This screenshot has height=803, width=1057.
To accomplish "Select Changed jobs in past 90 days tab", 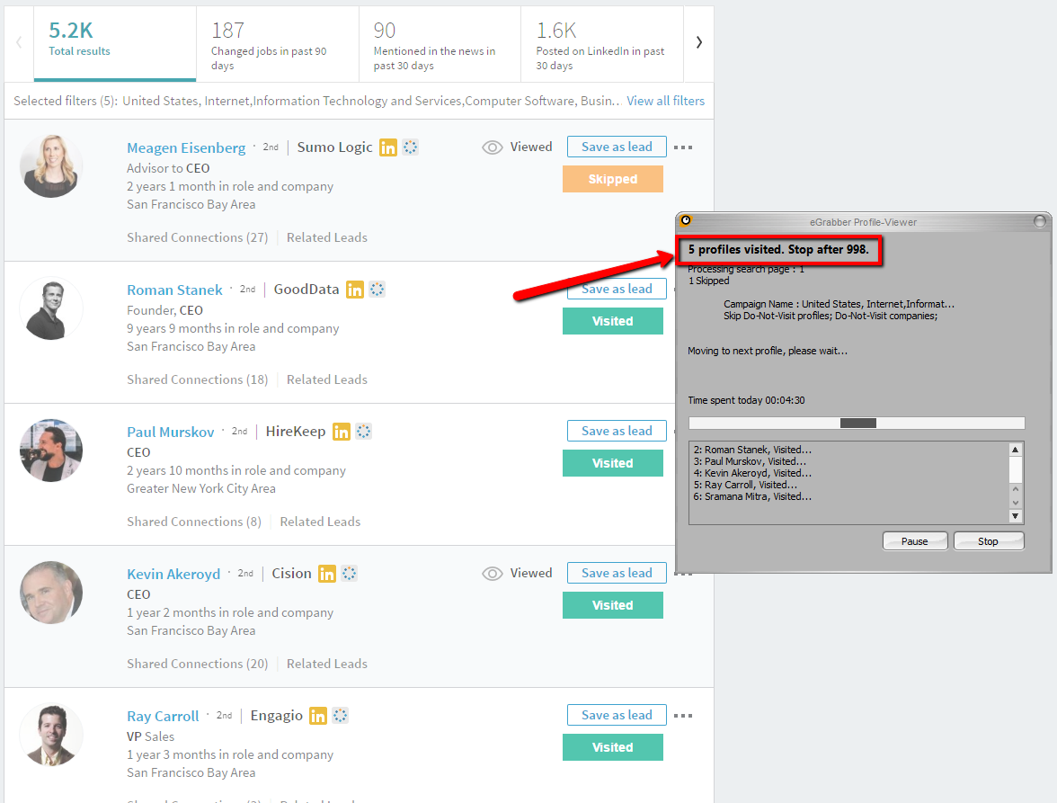I will click(269, 45).
